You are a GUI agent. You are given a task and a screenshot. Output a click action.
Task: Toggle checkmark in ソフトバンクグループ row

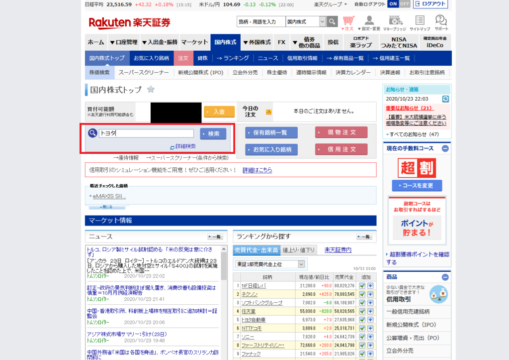point(362,302)
